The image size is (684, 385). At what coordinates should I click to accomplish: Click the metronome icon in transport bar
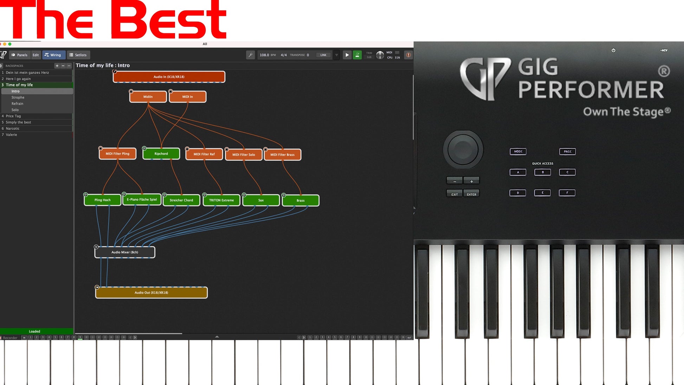[357, 55]
